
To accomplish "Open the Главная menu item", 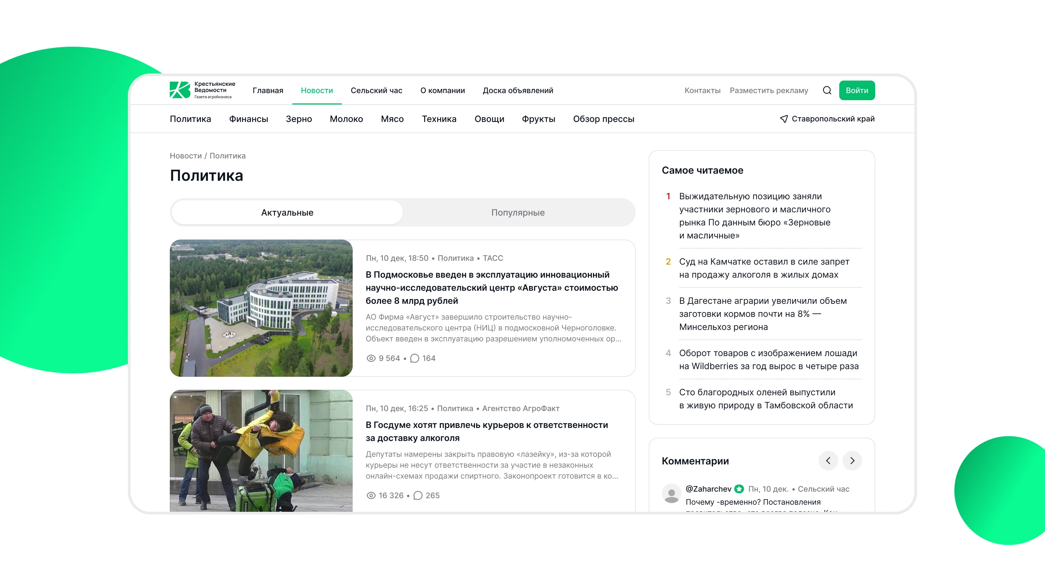I will (268, 90).
